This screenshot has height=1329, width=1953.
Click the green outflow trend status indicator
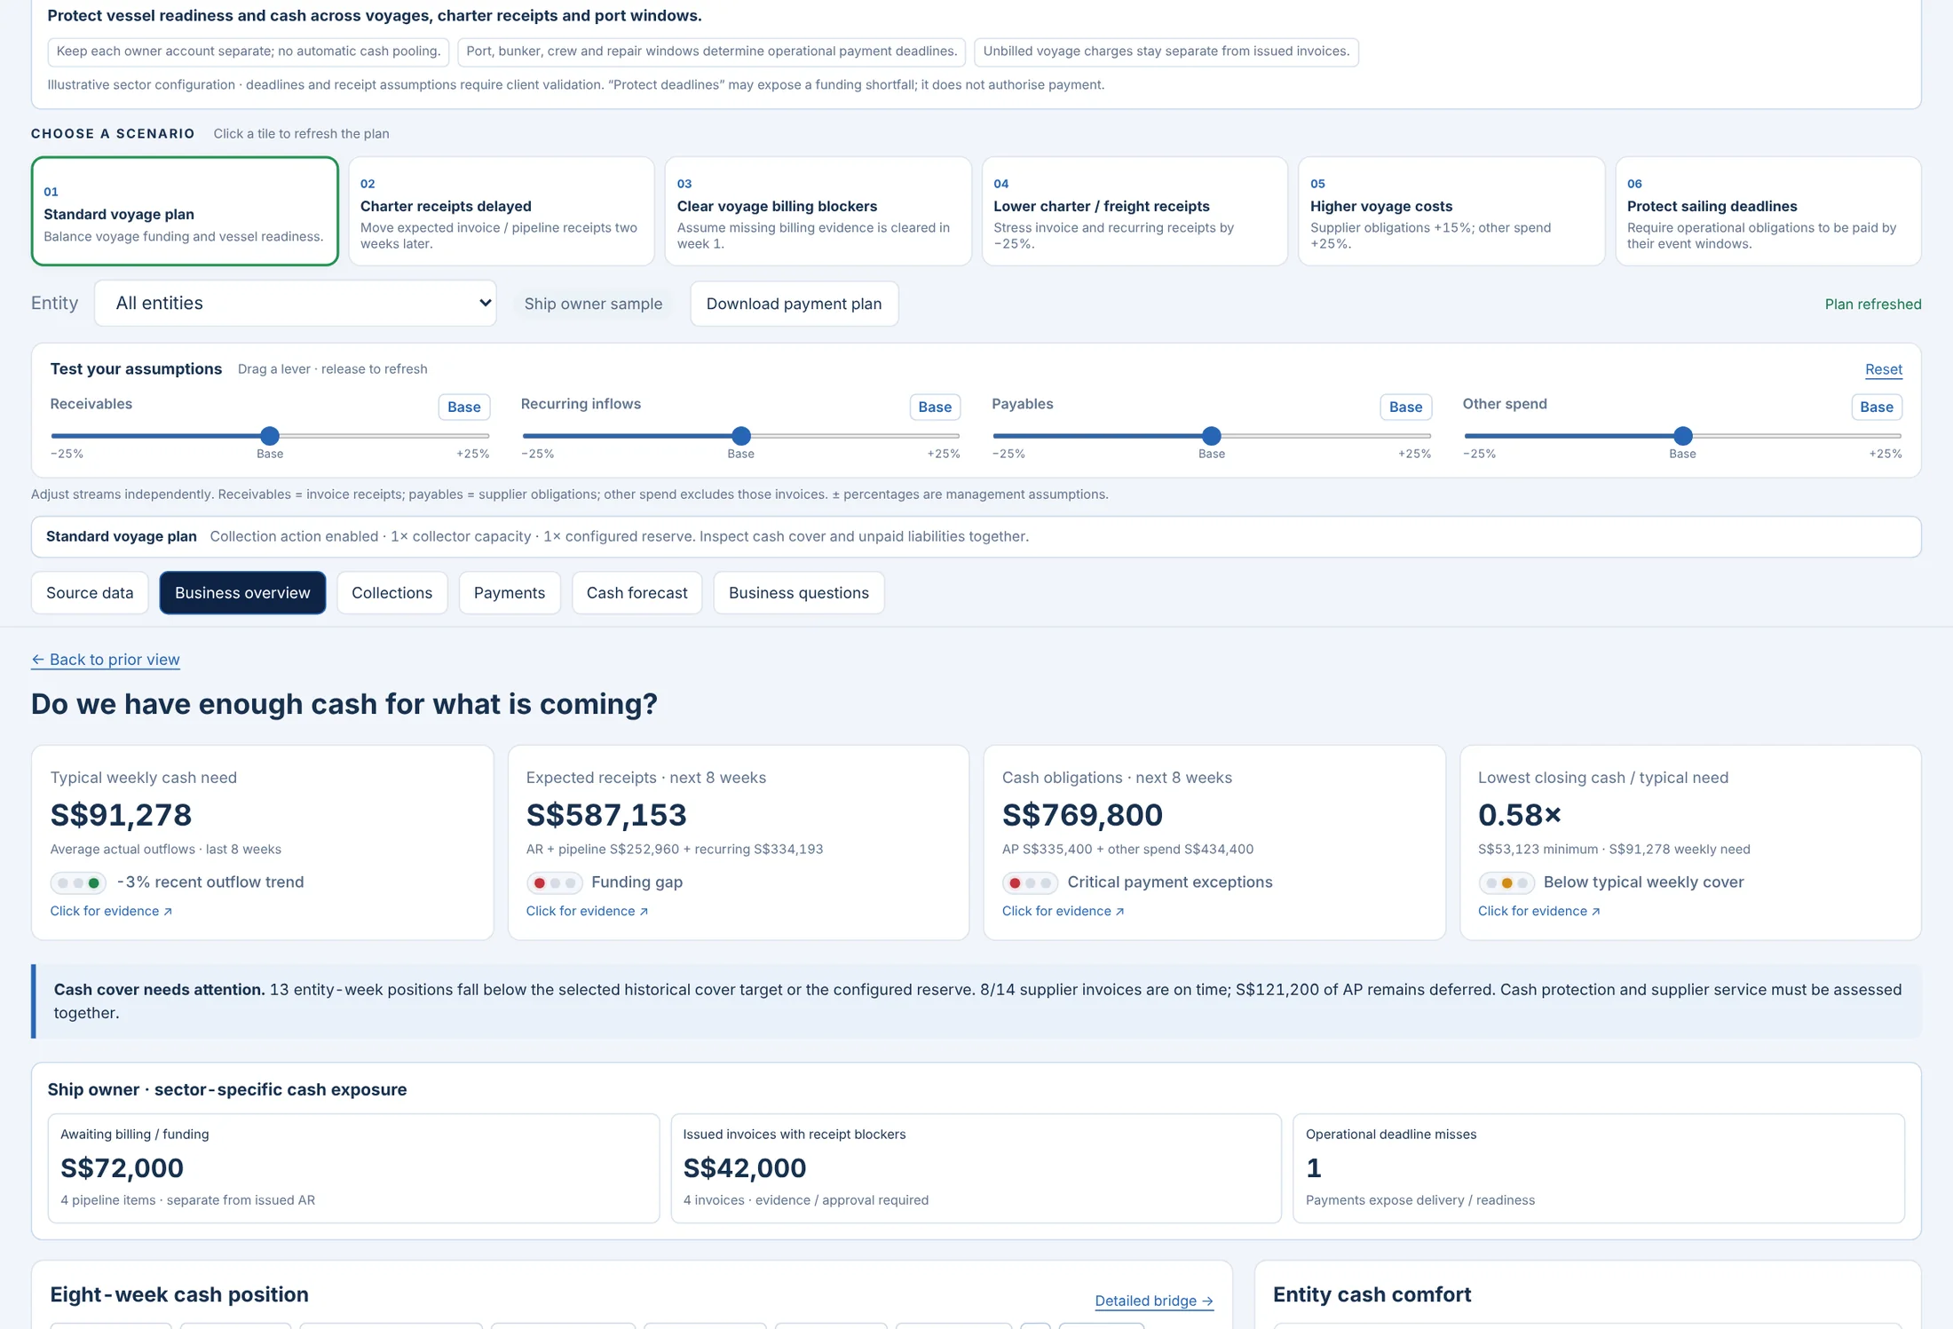point(78,882)
